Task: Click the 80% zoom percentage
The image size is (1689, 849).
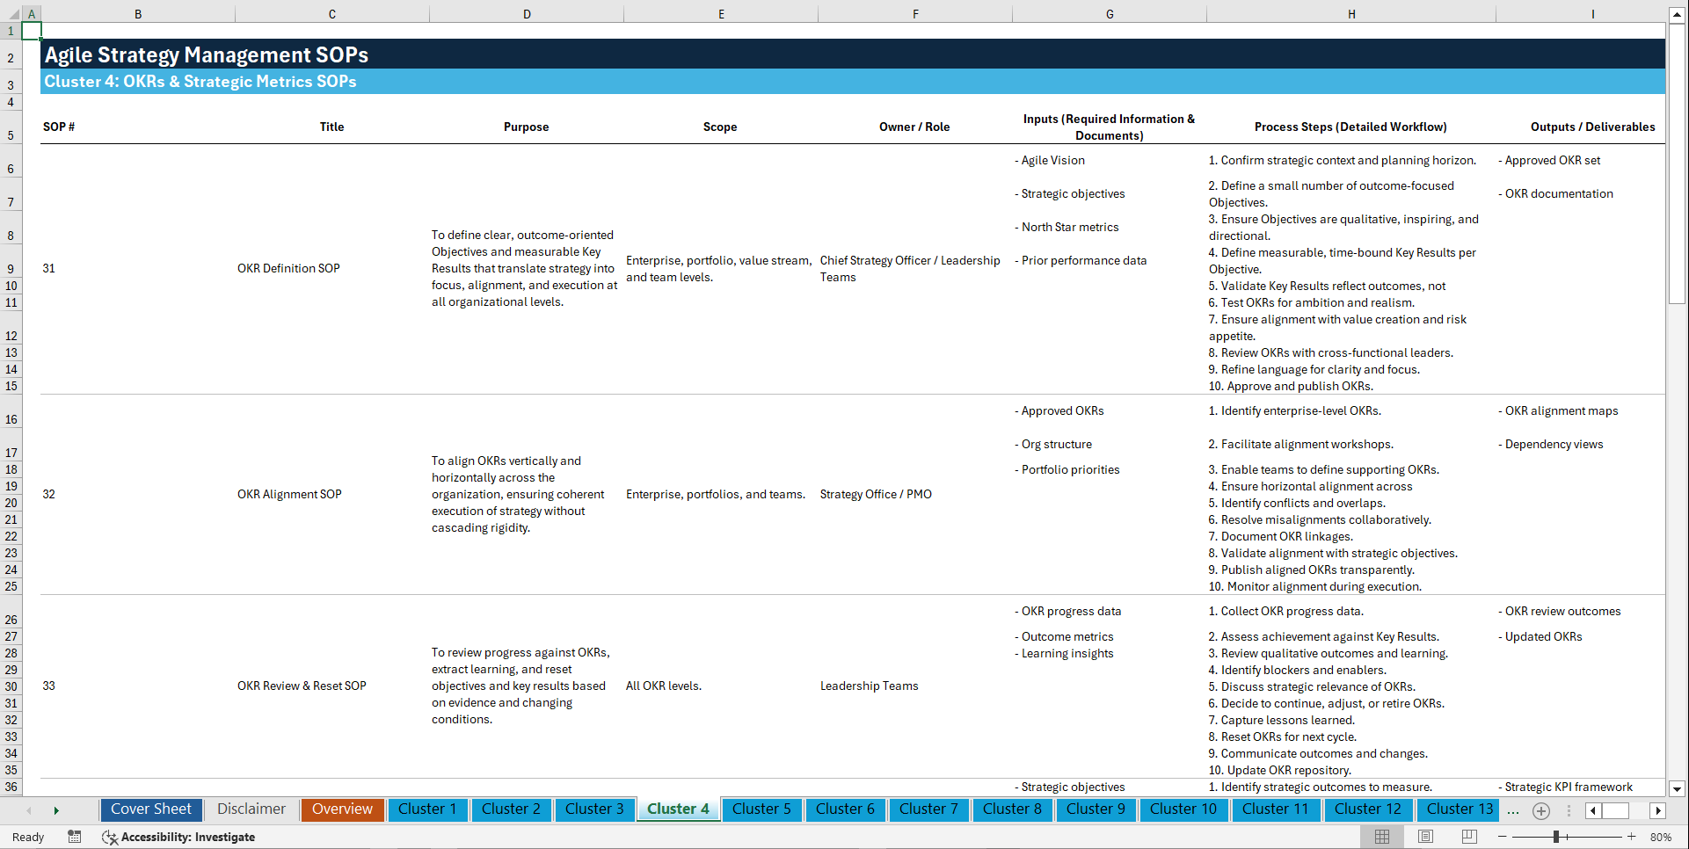Action: [x=1662, y=837]
